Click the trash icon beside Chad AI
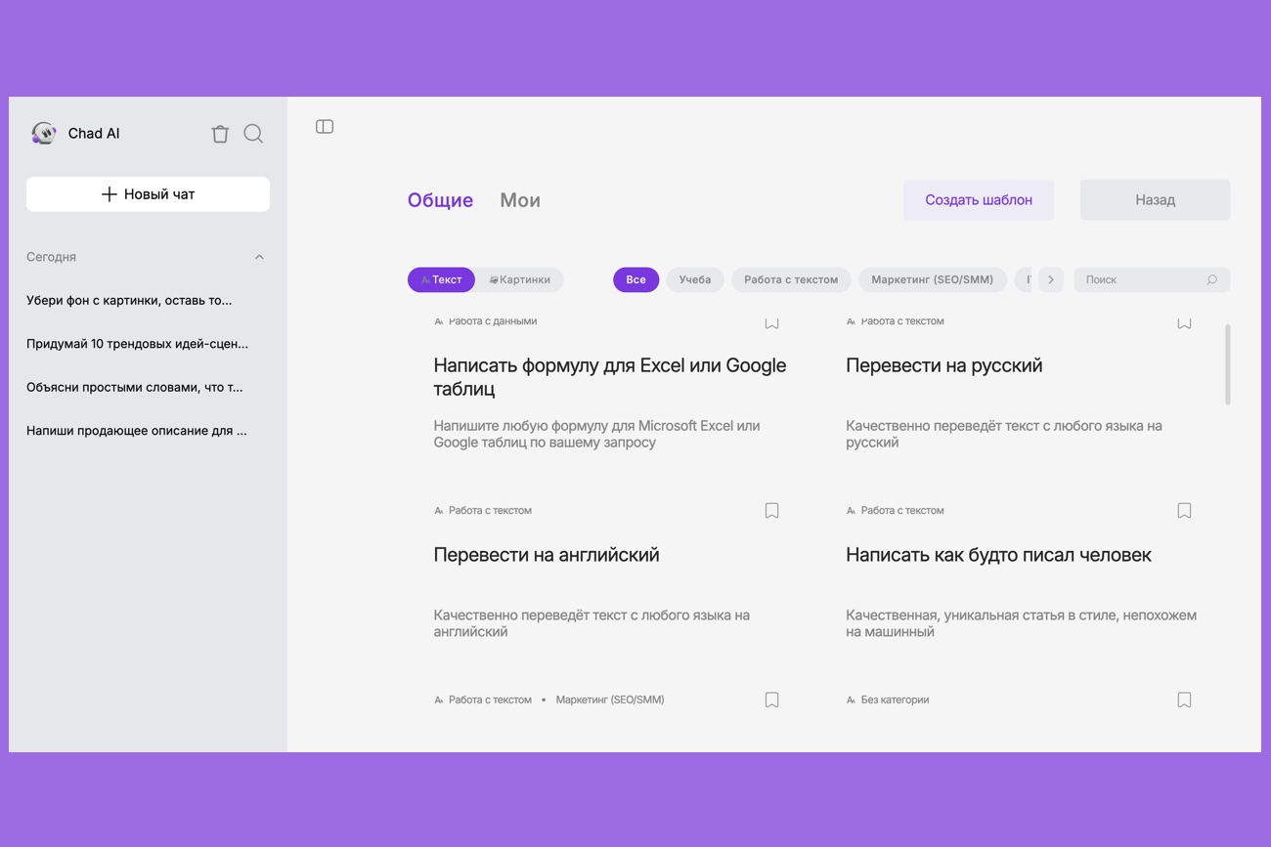The height and width of the screenshot is (847, 1271). (x=220, y=134)
